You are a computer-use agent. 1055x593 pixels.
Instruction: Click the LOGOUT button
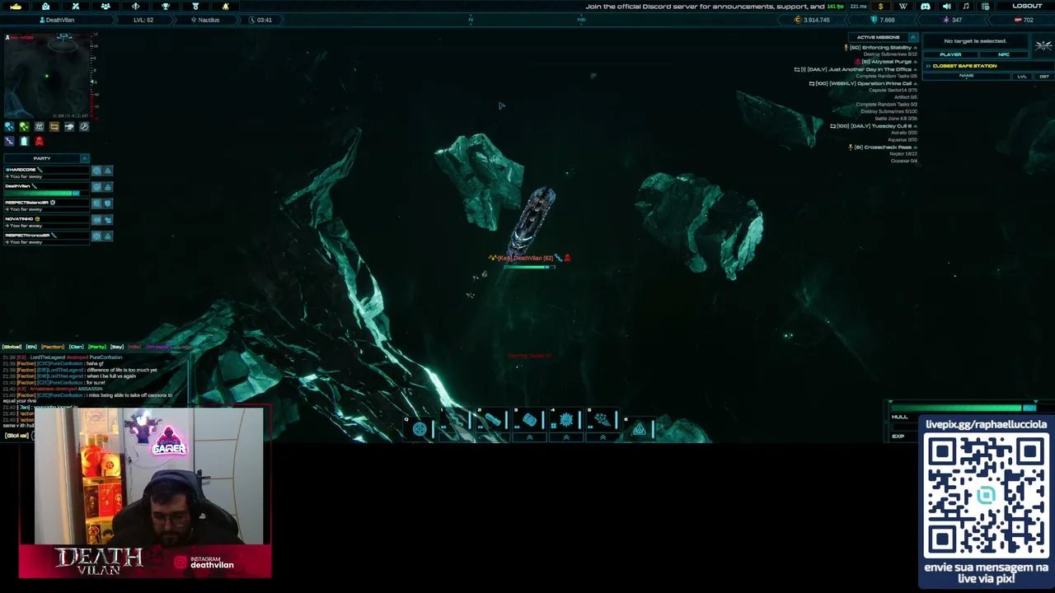click(x=1027, y=6)
